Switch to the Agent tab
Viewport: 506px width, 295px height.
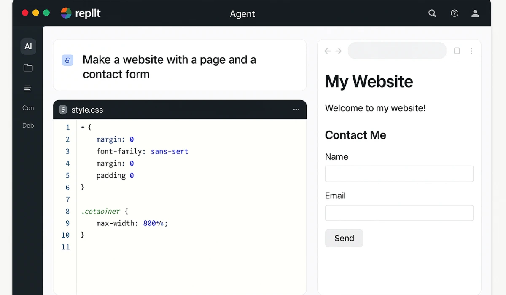(x=242, y=13)
